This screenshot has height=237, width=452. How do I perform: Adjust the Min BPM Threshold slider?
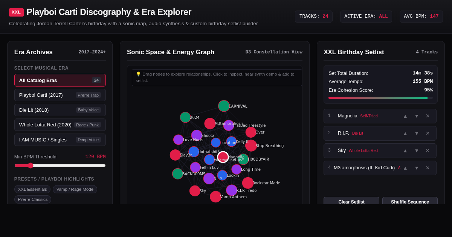pyautogui.click(x=60, y=166)
